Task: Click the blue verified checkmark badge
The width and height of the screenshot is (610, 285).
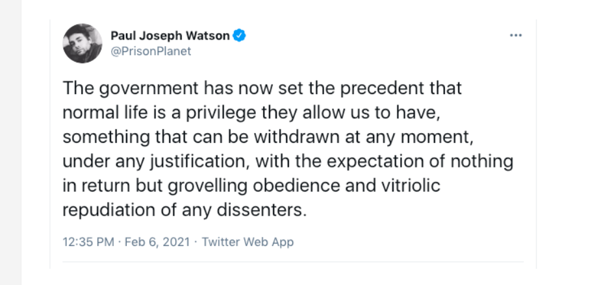Action: tap(239, 36)
